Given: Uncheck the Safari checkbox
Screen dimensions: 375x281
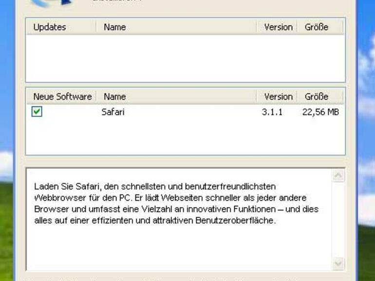Looking at the screenshot, I should click(37, 111).
